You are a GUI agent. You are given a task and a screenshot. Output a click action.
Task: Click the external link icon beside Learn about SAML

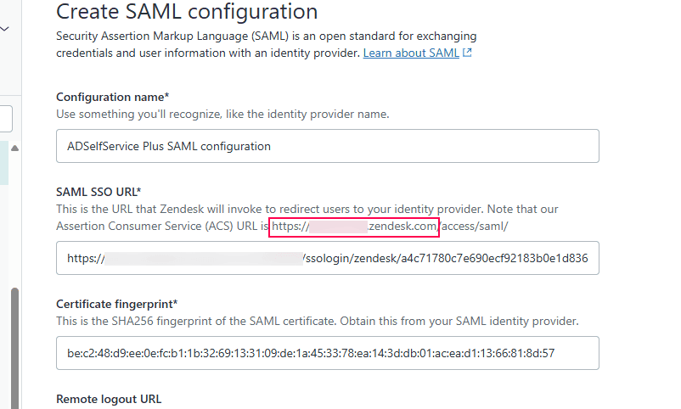[x=468, y=53]
